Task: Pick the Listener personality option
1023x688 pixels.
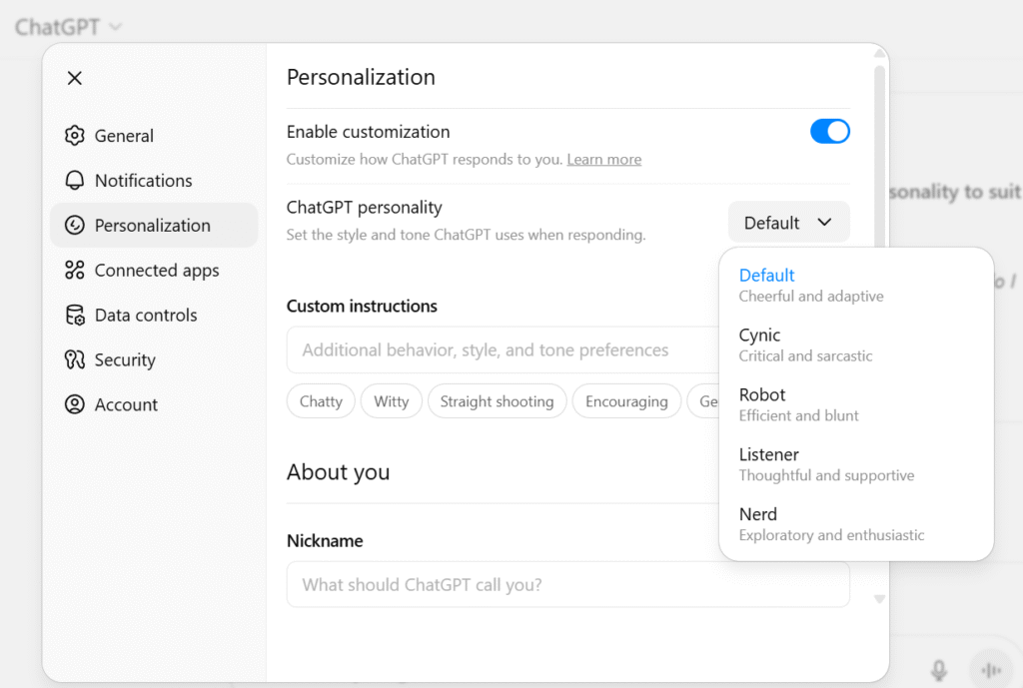Action: (825, 464)
